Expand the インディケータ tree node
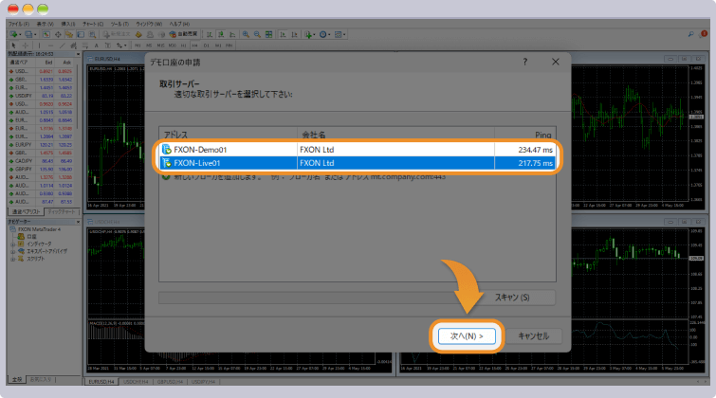 pyautogui.click(x=12, y=244)
